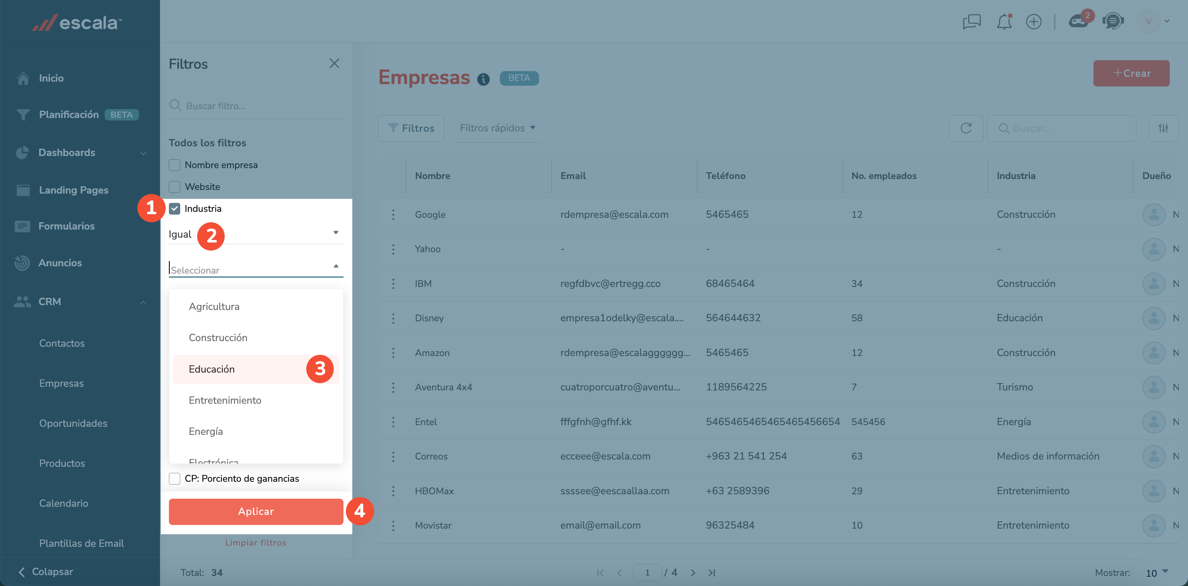Go to the next page
This screenshot has width=1188, height=586.
(x=693, y=573)
